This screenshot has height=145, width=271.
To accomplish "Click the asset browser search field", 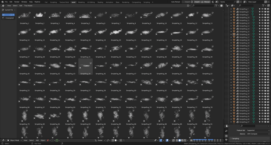I will coord(203,6).
